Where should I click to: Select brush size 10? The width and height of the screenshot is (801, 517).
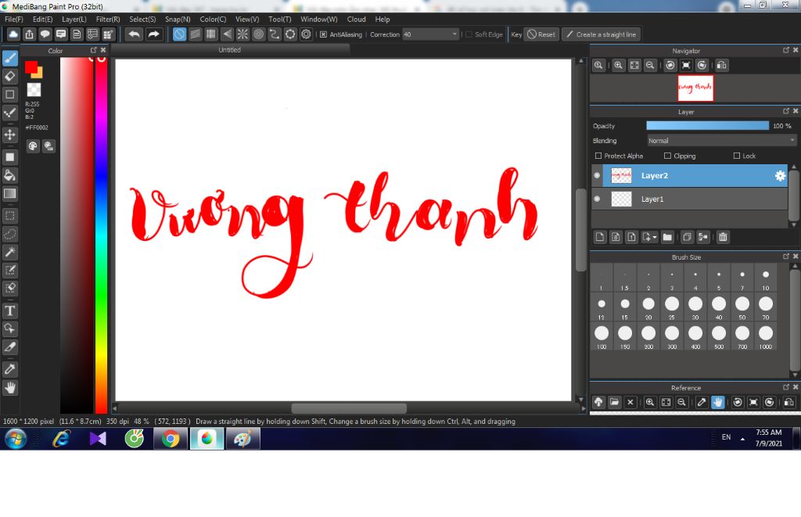pyautogui.click(x=765, y=279)
